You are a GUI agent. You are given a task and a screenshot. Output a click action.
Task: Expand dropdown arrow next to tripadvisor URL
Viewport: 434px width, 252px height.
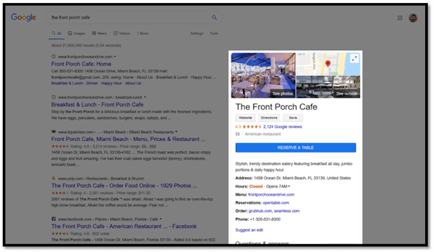[177, 132]
